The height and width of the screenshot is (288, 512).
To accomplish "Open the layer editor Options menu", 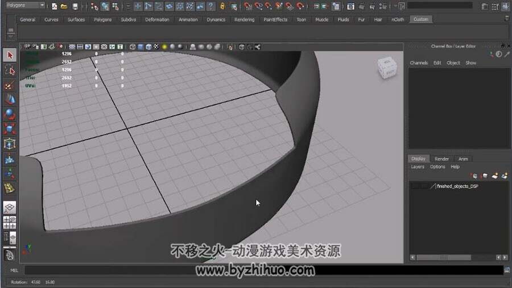I will tap(437, 166).
